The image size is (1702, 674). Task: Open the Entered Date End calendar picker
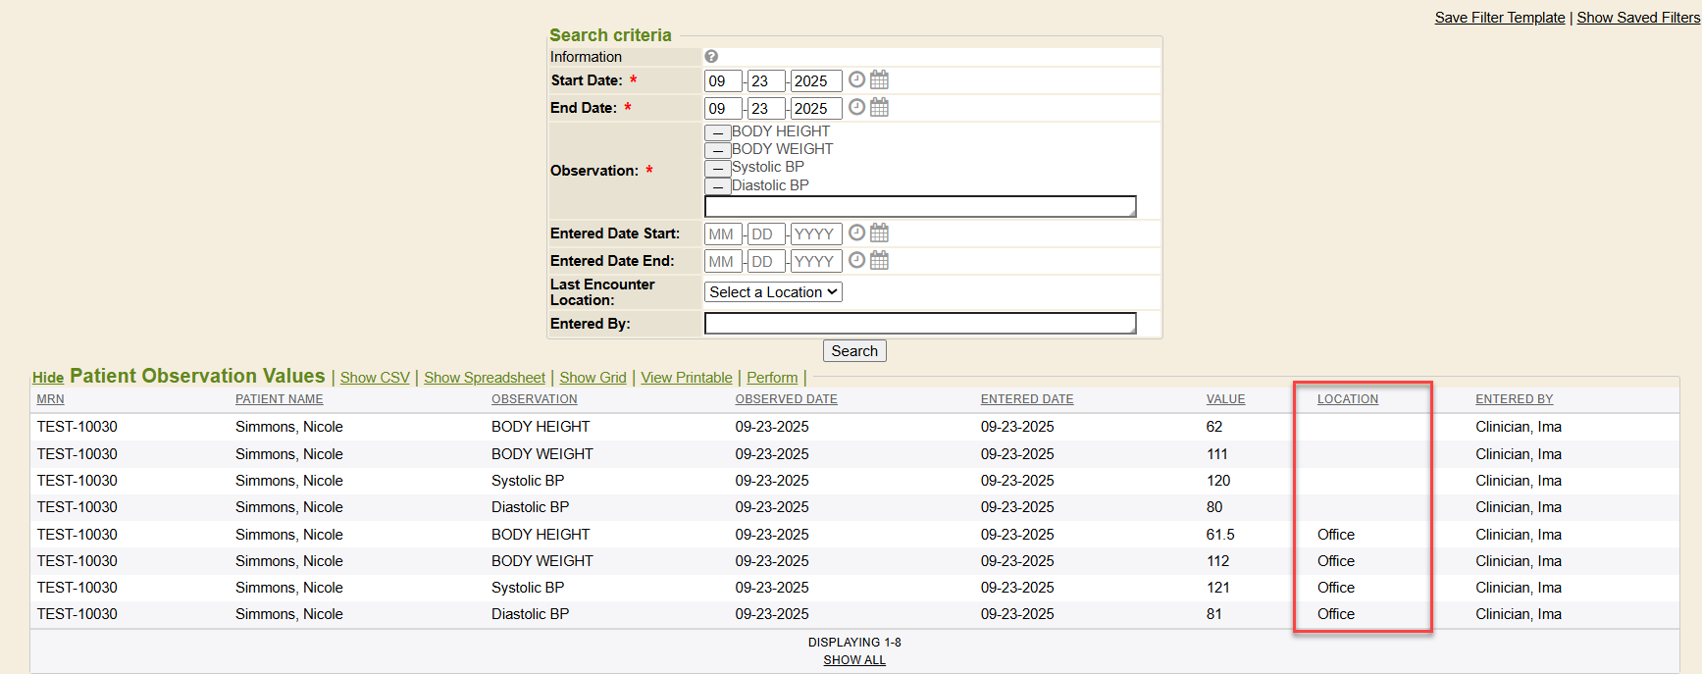879,261
